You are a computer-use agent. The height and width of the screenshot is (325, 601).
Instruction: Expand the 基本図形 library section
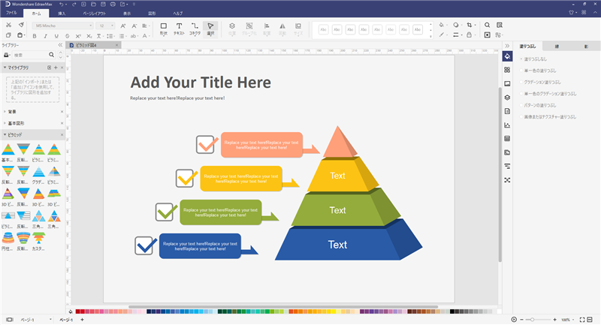(x=15, y=122)
